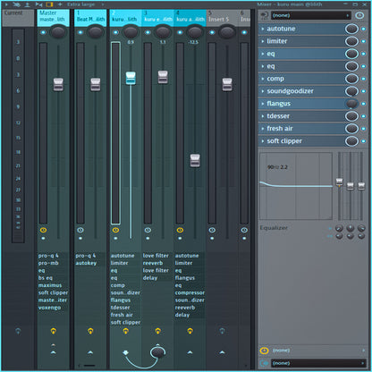Expand the comp slot arrow
372x372 pixels.
point(263,79)
